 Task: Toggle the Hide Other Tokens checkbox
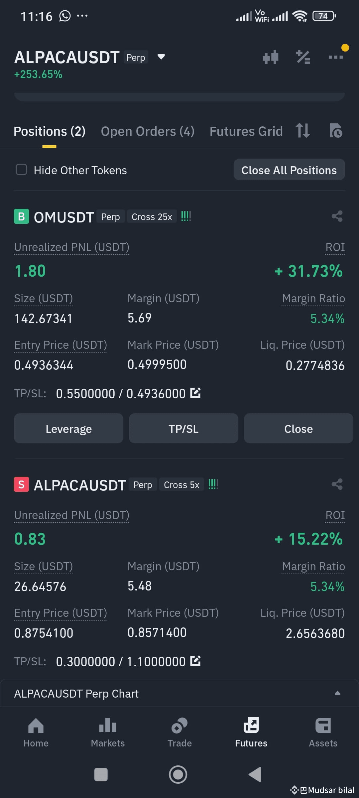pyautogui.click(x=22, y=170)
